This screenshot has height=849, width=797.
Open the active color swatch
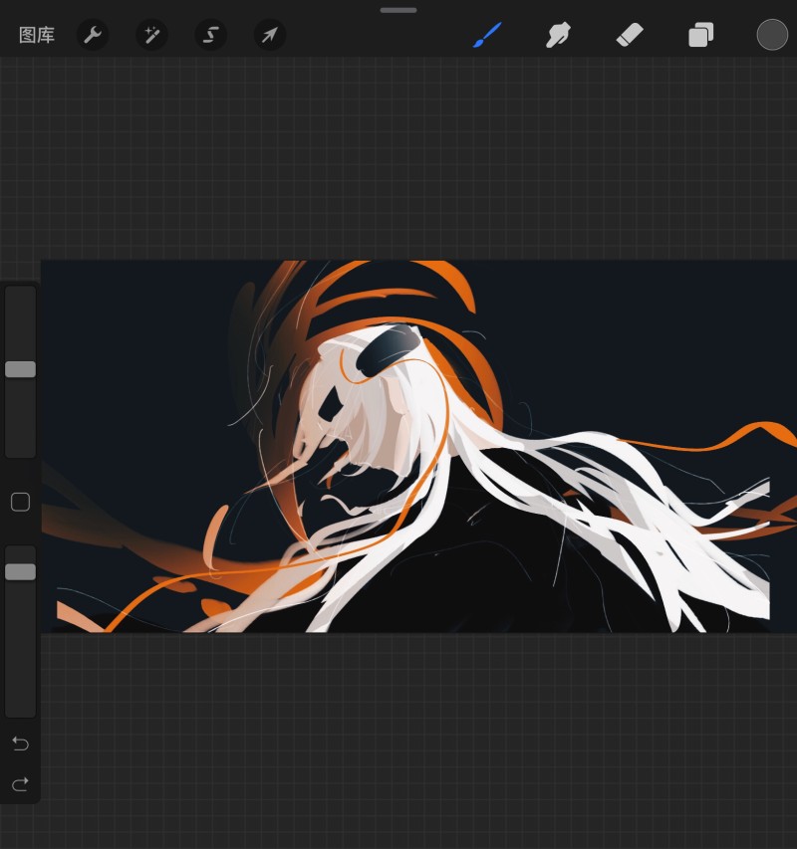(772, 35)
